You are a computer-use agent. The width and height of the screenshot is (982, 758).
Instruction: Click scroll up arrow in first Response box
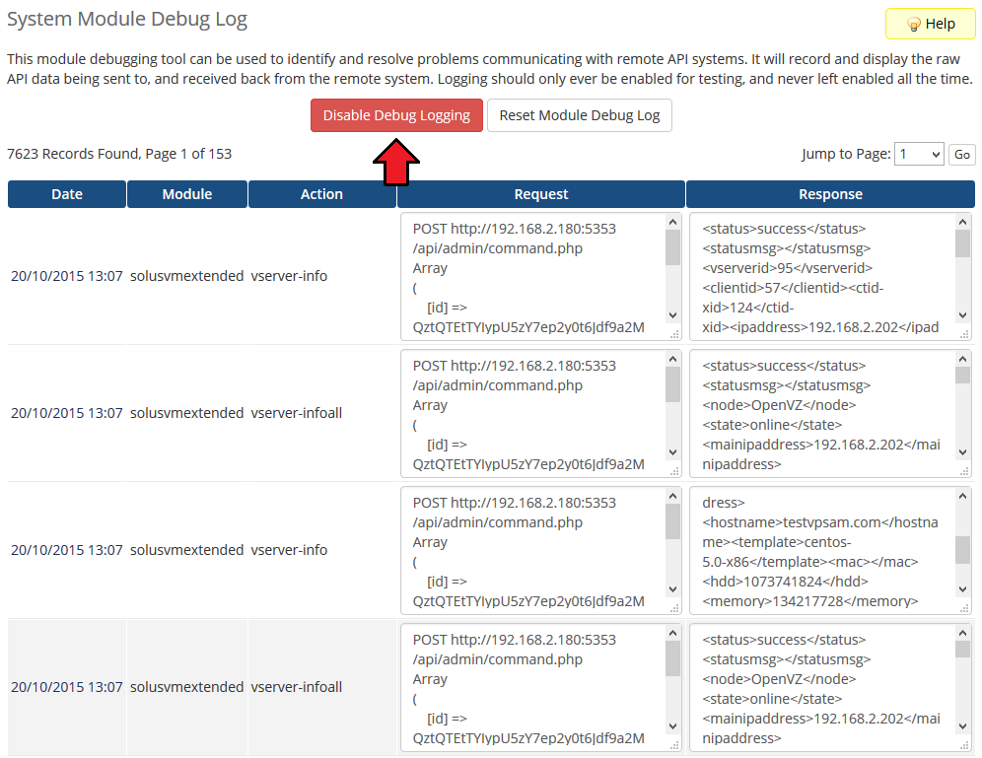pyautogui.click(x=962, y=222)
